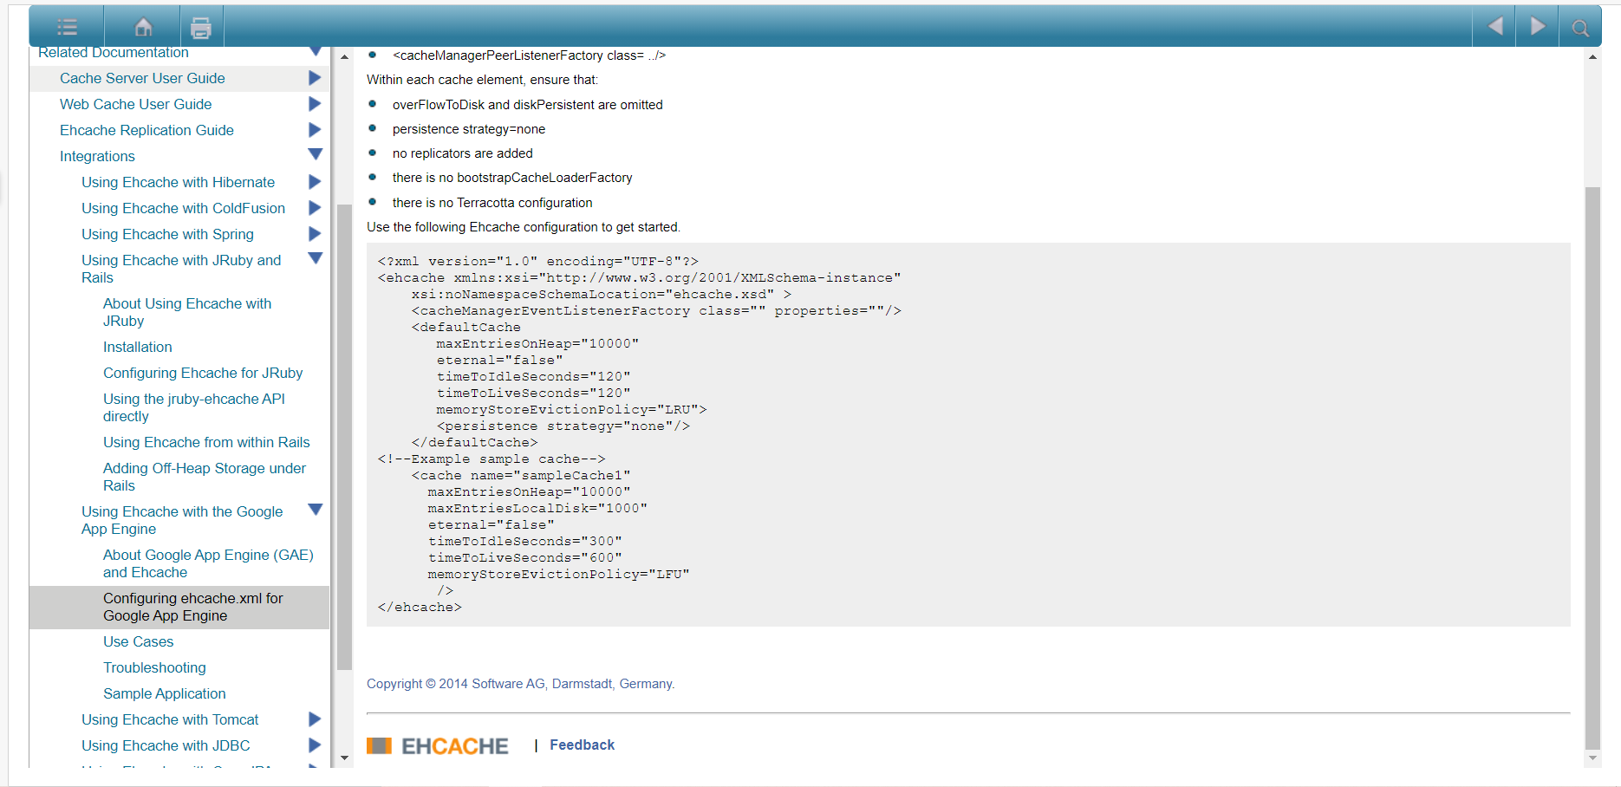
Task: Open Using Ehcache with ColdFusion
Action: [183, 208]
